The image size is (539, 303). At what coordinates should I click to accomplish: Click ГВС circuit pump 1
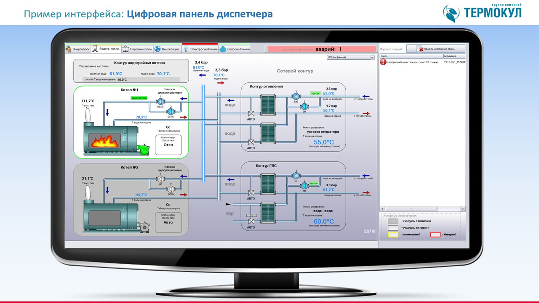(296, 176)
